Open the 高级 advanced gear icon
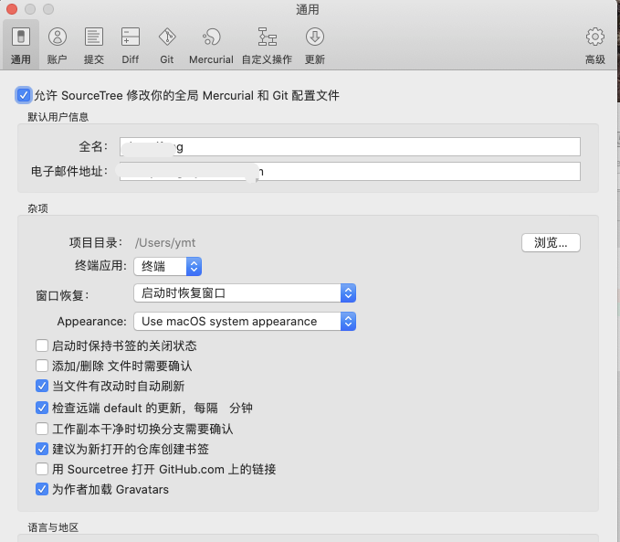620x542 pixels. tap(595, 37)
